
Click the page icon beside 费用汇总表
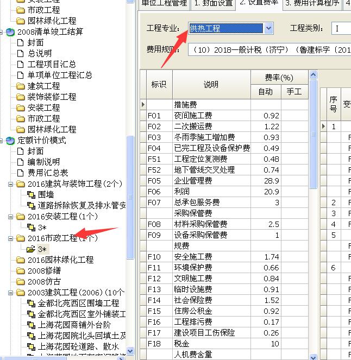[21, 173]
